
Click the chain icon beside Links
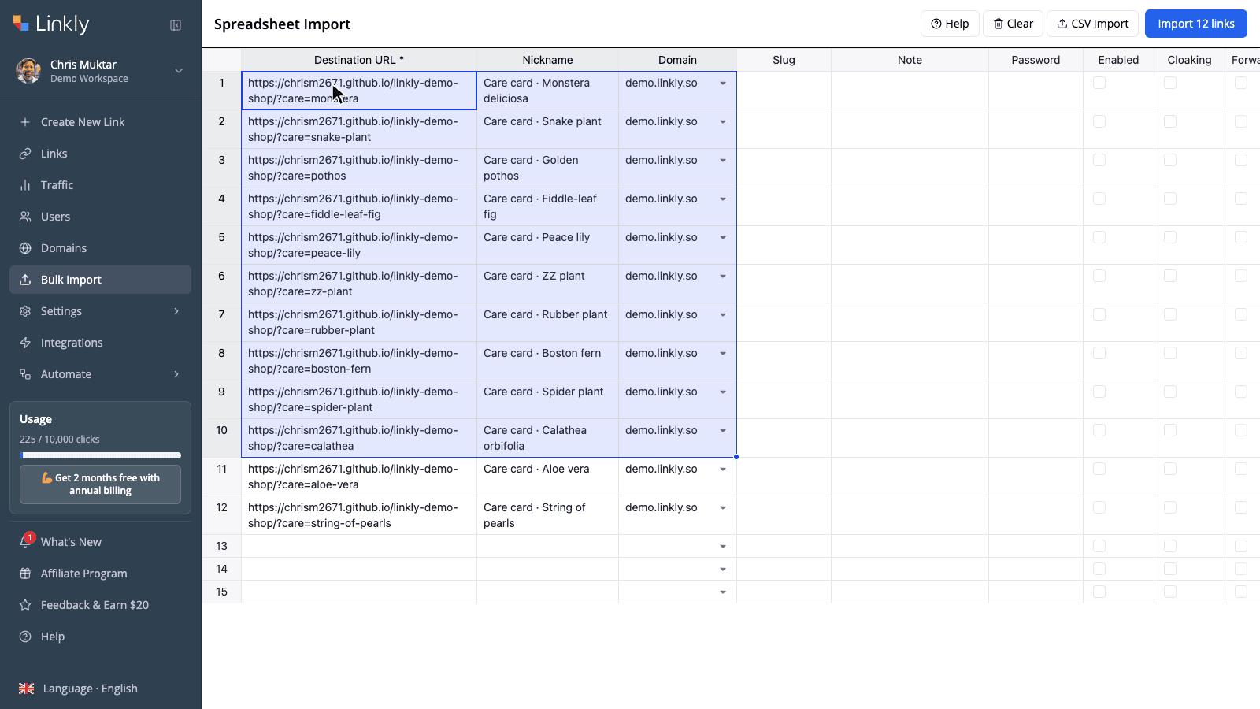[25, 154]
